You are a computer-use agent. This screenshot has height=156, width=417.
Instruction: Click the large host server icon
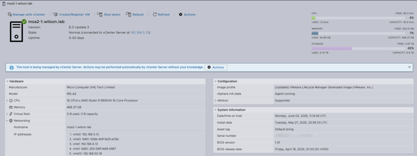[x=16, y=32]
